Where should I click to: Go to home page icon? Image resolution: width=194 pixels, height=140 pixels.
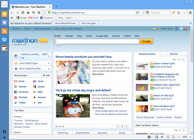(x=28, y=12)
